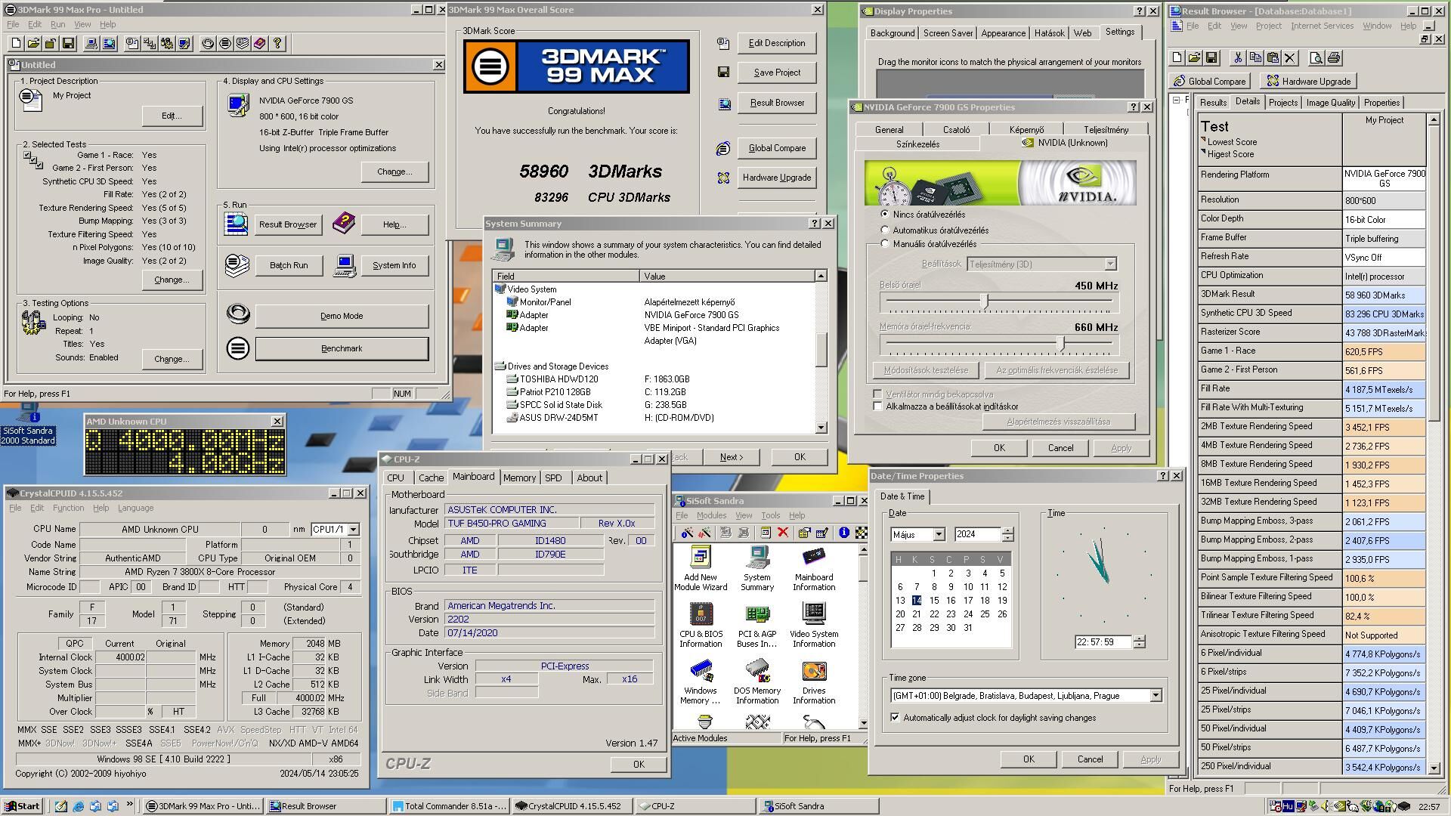Open Internet Services menu in Result Browser

1322,26
